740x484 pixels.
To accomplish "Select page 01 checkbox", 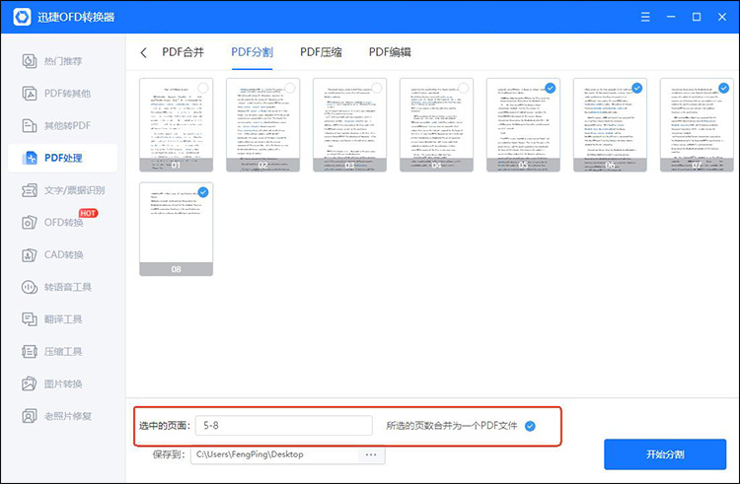I will point(203,88).
